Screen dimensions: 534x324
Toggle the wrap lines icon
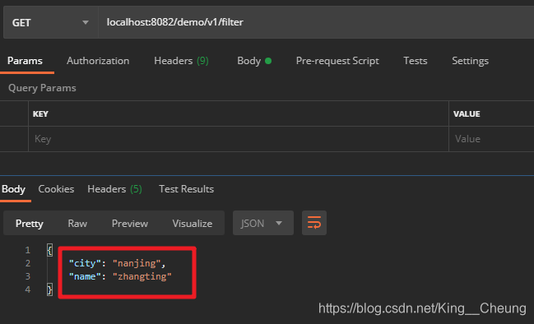pos(314,223)
